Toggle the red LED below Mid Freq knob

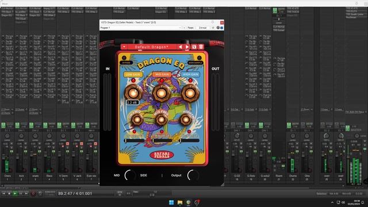point(162,132)
